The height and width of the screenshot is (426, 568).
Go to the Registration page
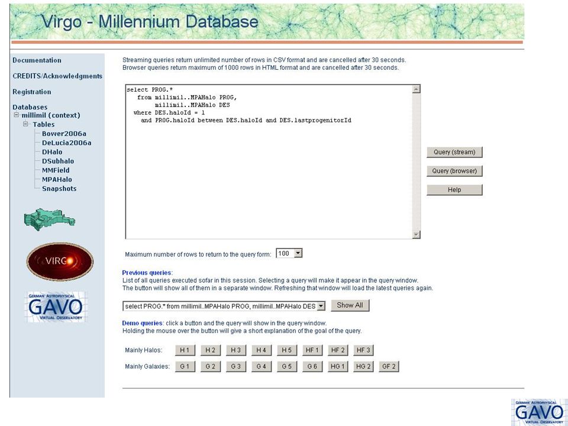click(x=31, y=92)
